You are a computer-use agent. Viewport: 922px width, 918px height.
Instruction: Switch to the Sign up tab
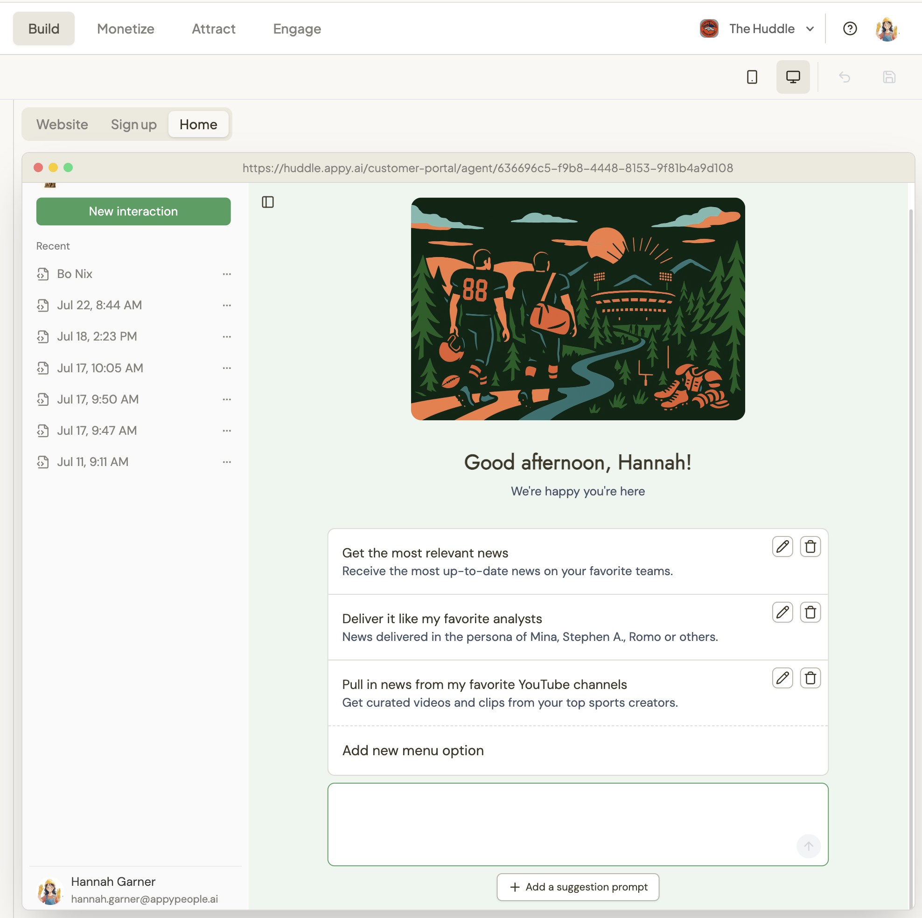(133, 125)
